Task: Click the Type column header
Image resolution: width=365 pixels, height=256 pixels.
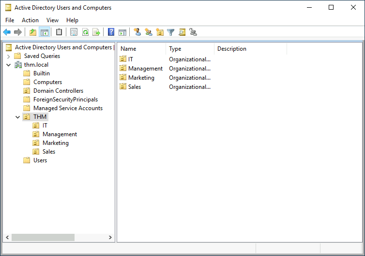Action: (x=190, y=49)
